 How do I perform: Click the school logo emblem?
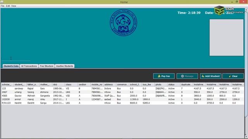124,23
